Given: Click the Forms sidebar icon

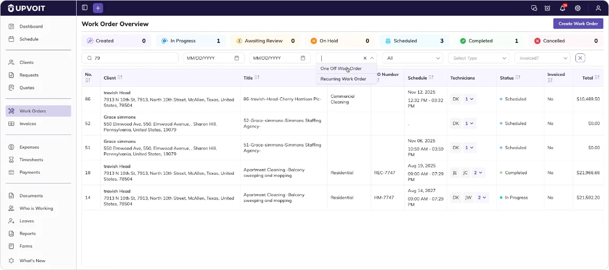Looking at the screenshot, I should (11, 246).
